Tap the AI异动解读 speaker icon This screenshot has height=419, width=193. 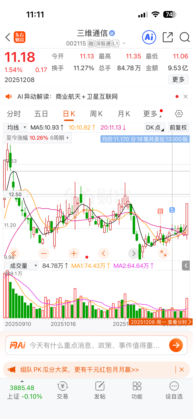point(9,96)
